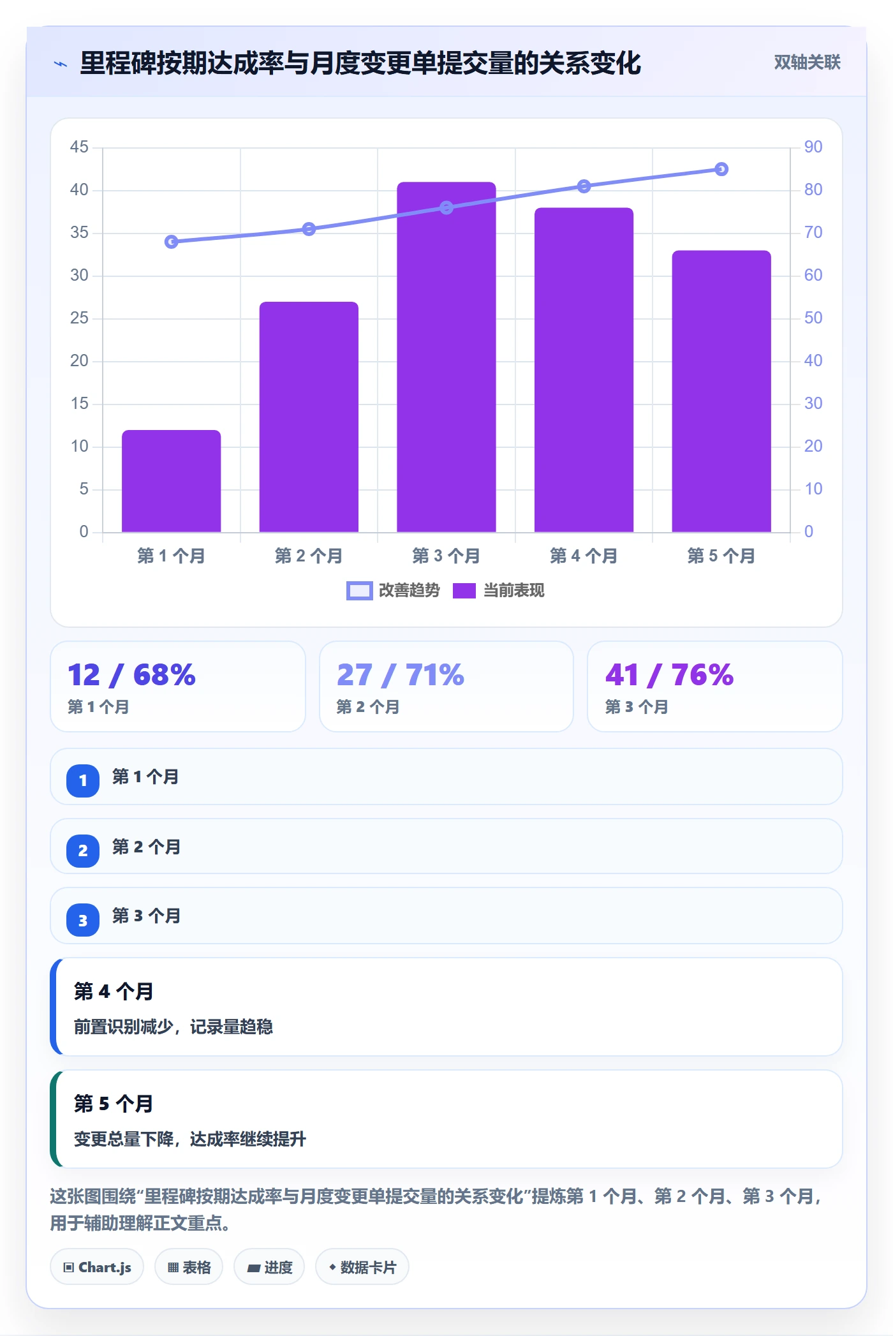The image size is (893, 1336).
Task: Click the lightning icon beside the title
Action: click(61, 64)
